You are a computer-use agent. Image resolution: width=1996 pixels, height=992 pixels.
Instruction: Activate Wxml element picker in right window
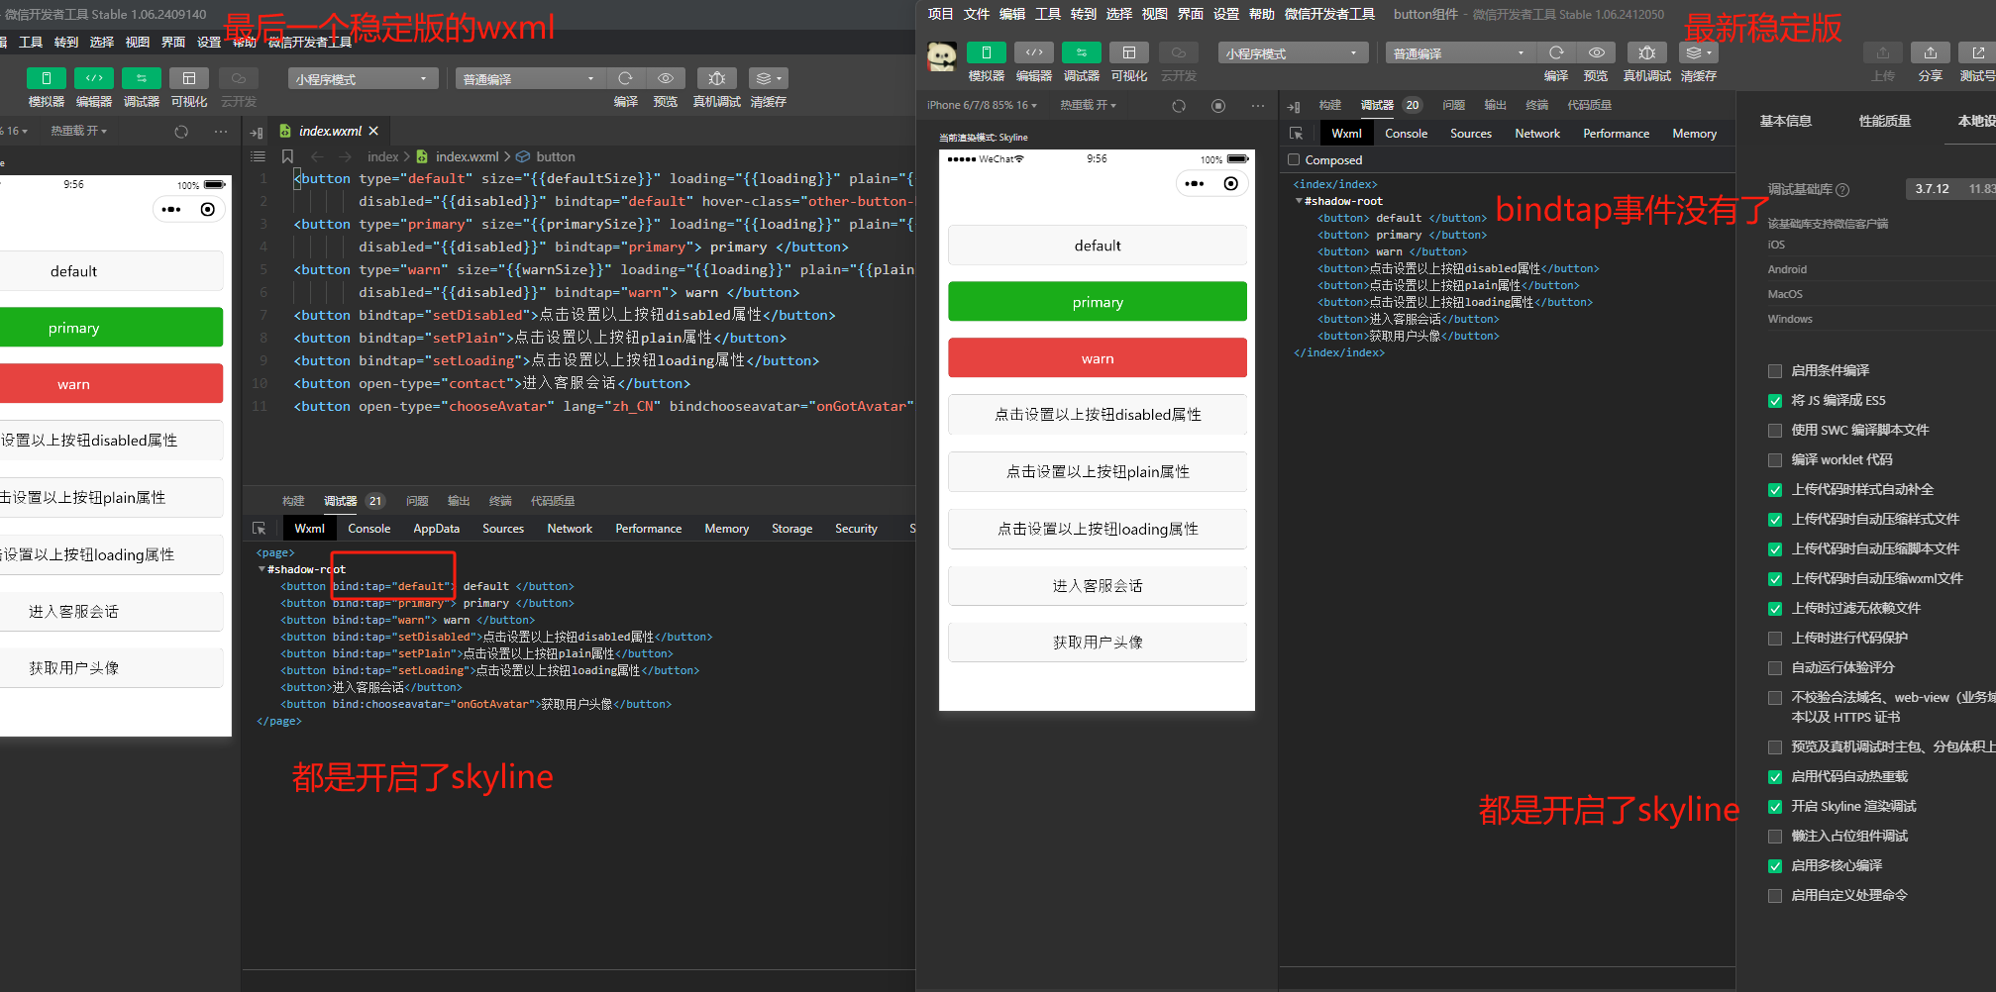[x=1297, y=134]
